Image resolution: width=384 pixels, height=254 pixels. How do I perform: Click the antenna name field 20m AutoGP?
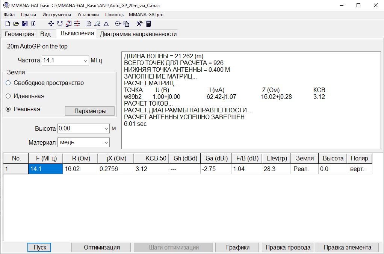click(x=37, y=46)
